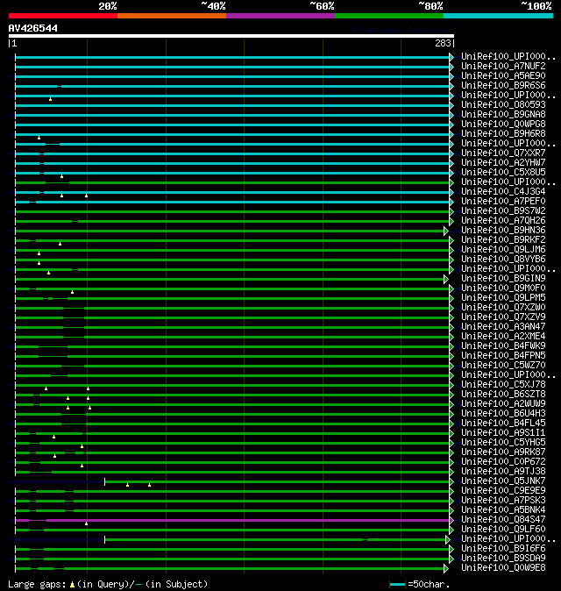Image resolution: width=561 pixels, height=591 pixels.
Task: Click the red 20% identity legend segment
Action: click(63, 16)
